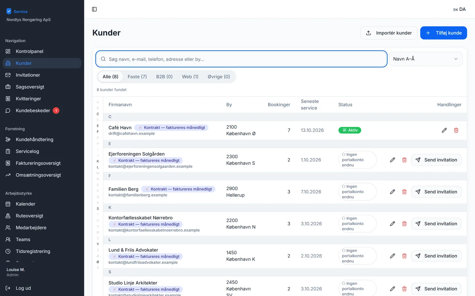Click the Tilføj kunde button
This screenshot has height=296, width=475.
tap(444, 33)
